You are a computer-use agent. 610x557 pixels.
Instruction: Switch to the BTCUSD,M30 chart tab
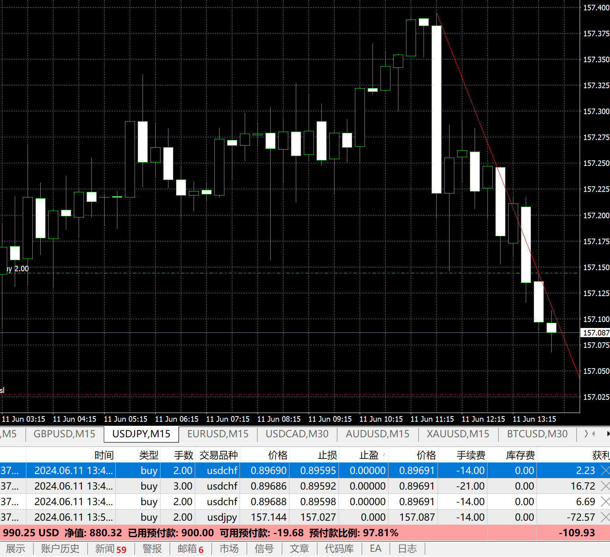(537, 434)
